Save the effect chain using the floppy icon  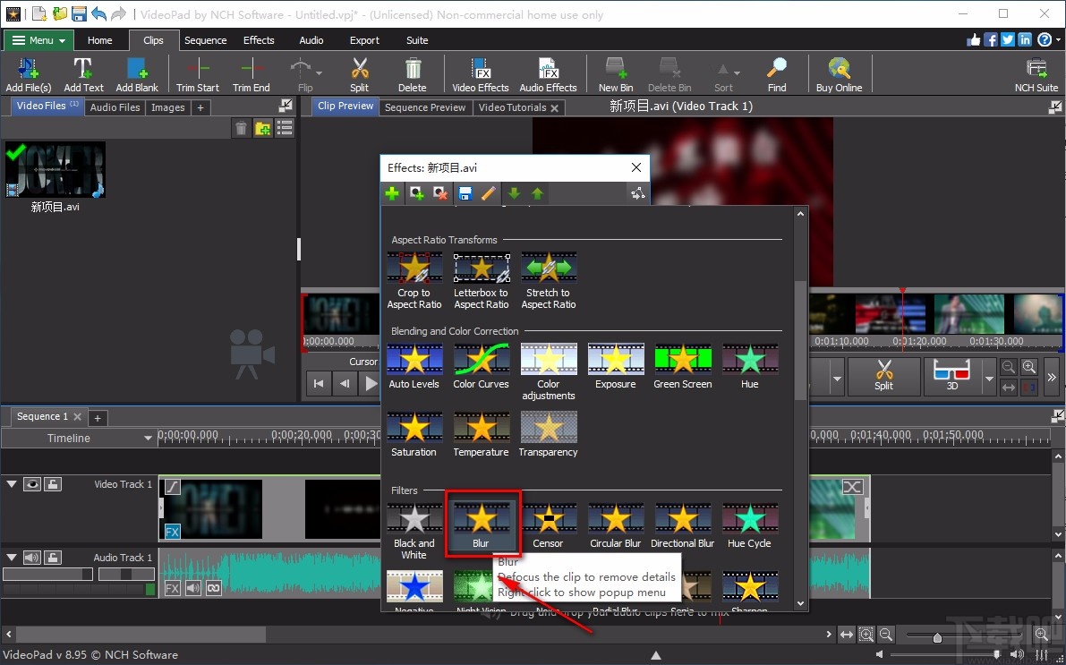coord(465,193)
